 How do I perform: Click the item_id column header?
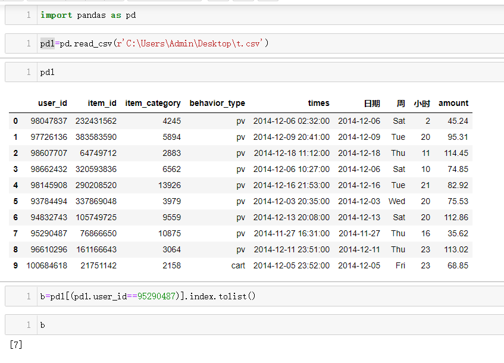pyautogui.click(x=102, y=103)
